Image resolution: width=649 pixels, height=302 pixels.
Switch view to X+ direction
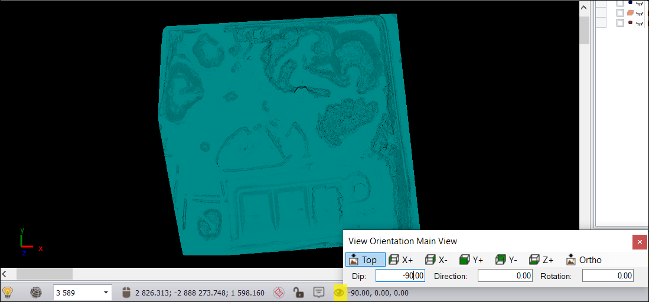(x=402, y=260)
